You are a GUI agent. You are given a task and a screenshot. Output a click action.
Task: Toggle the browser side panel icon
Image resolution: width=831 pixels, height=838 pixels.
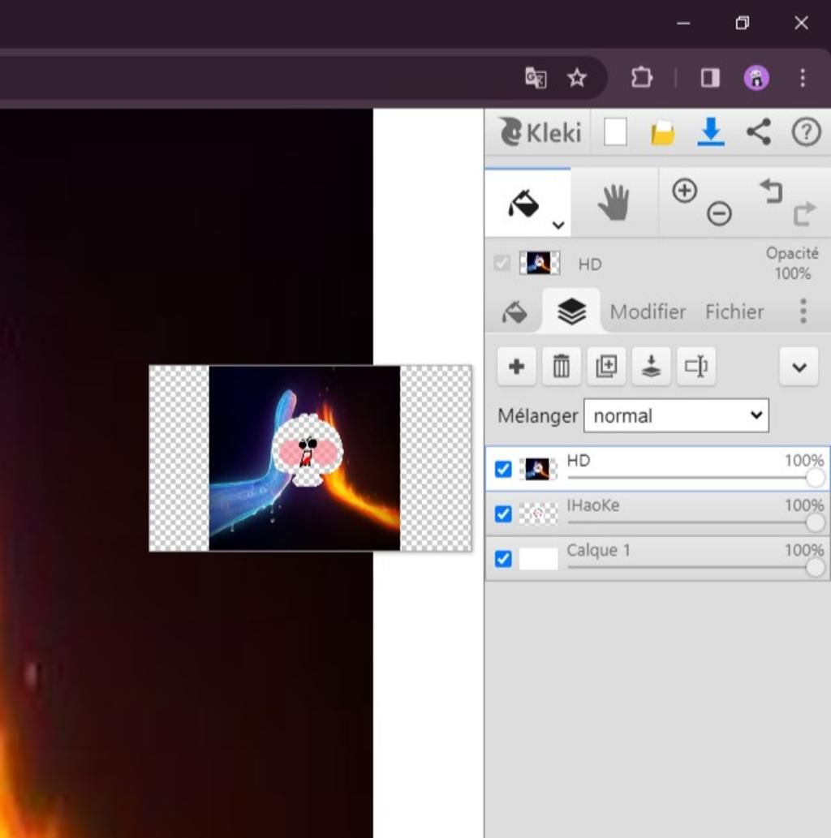click(710, 78)
